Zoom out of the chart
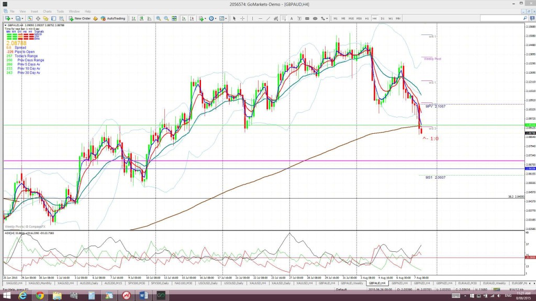 point(166,18)
